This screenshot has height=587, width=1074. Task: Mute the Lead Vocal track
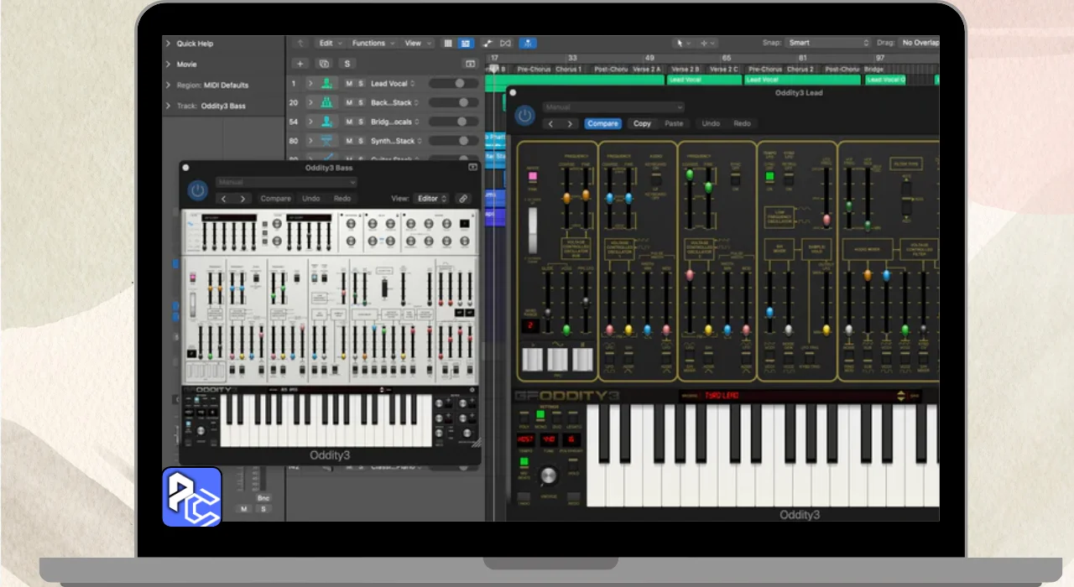click(348, 84)
